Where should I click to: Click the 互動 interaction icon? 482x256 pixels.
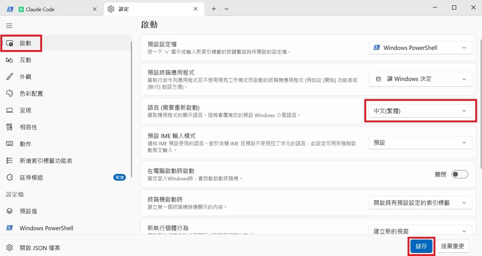[x=10, y=60]
